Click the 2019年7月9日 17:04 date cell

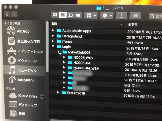click(139, 96)
